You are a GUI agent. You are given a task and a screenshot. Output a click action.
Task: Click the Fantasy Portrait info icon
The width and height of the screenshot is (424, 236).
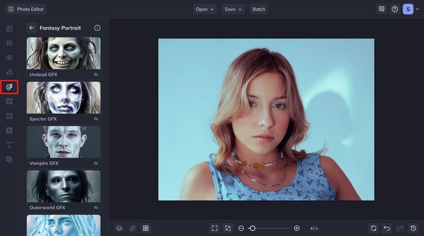click(97, 28)
